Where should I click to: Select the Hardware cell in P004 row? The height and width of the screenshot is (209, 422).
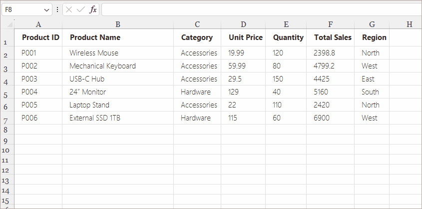pos(197,91)
